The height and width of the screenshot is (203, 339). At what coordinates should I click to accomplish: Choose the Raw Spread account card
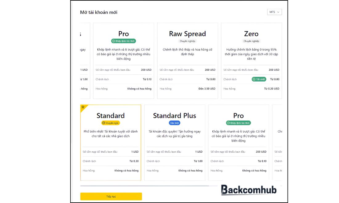[187, 61]
